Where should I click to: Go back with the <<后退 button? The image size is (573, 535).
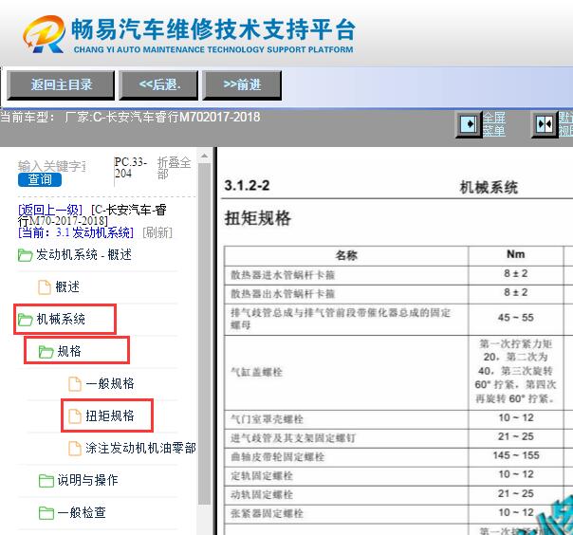pos(159,85)
